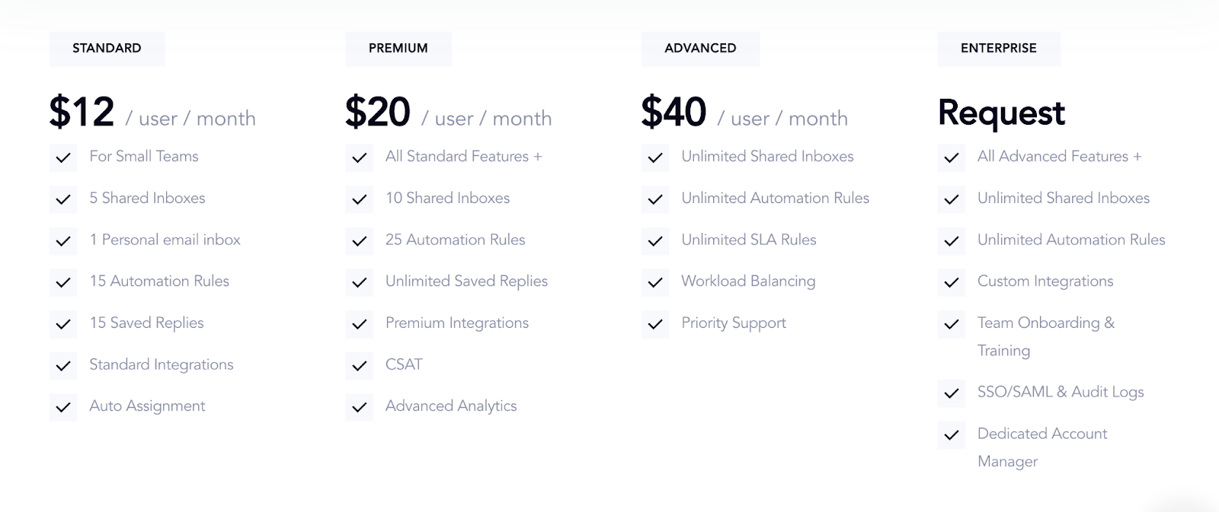Select the PREMIUM plan tab

tap(398, 48)
